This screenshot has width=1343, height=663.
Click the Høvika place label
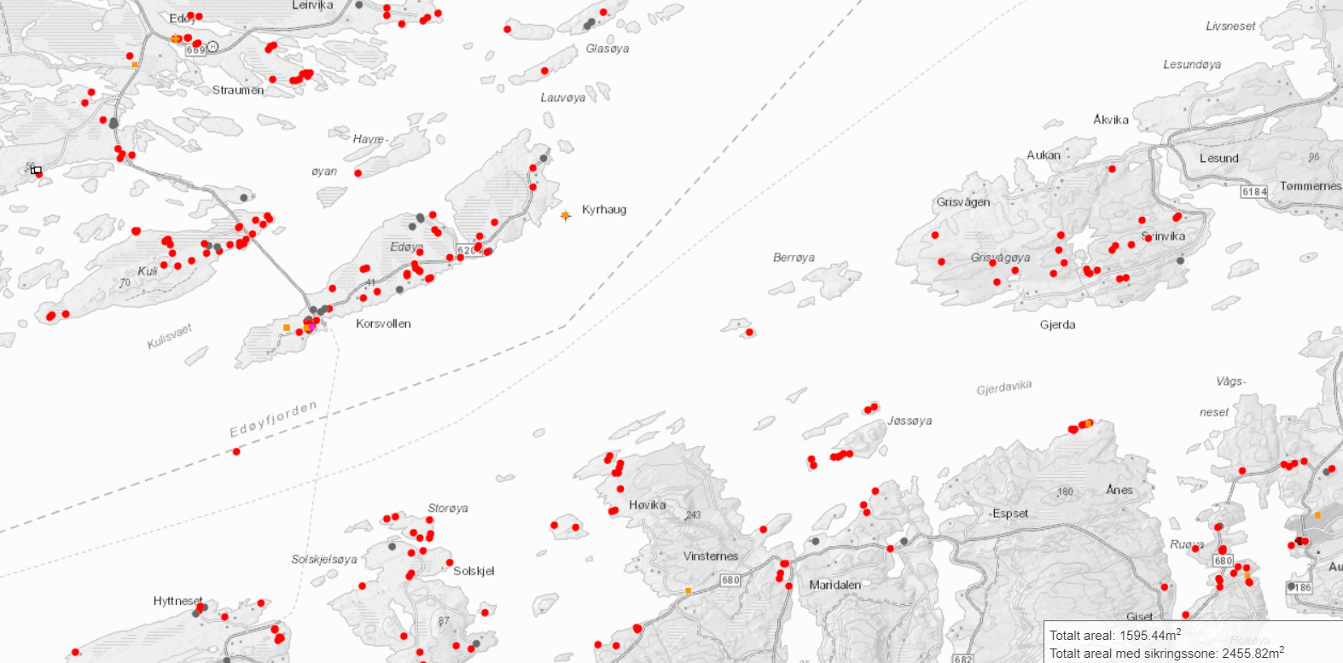(648, 504)
